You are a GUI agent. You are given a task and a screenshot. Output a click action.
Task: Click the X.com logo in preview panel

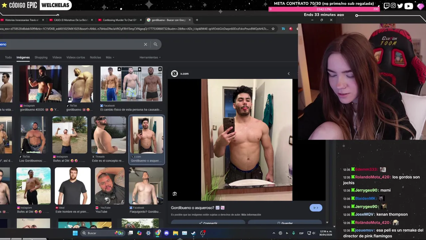click(174, 74)
